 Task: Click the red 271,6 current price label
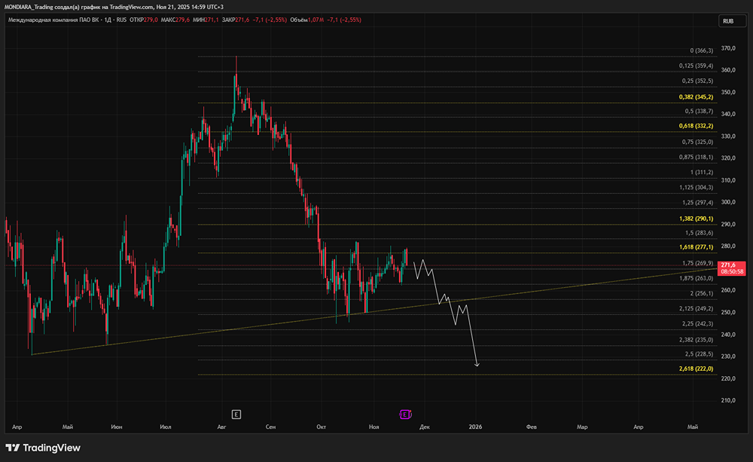[x=731, y=268]
